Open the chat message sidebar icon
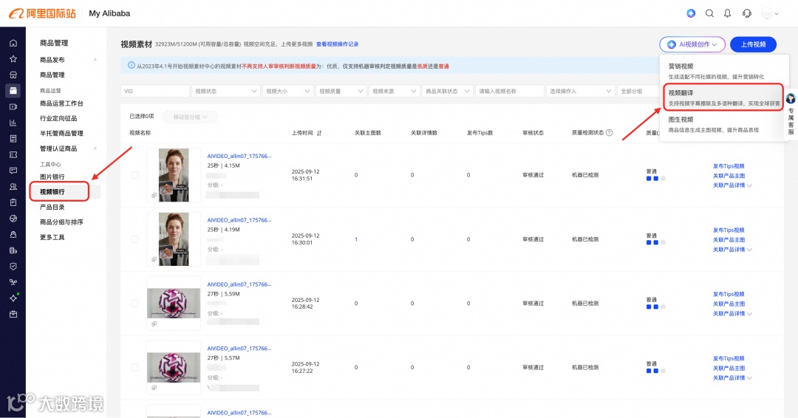Viewport: 798px width, 418px height. click(x=13, y=171)
